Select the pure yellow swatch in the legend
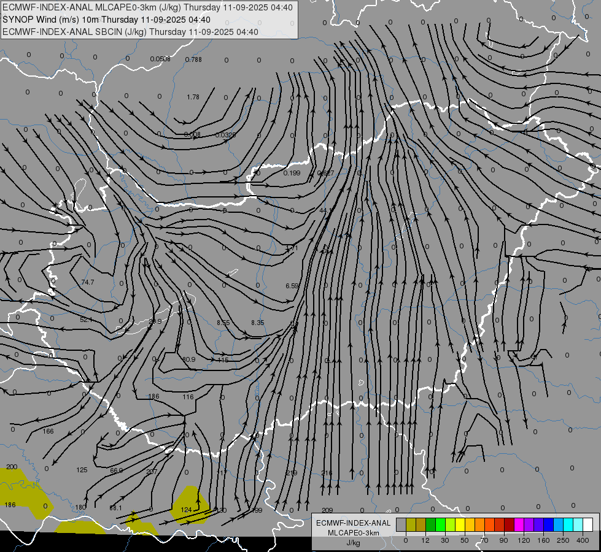 (x=460, y=525)
